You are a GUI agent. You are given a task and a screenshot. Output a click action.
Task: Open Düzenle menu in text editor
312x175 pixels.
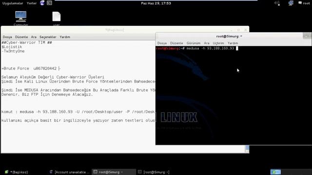pos(21,37)
